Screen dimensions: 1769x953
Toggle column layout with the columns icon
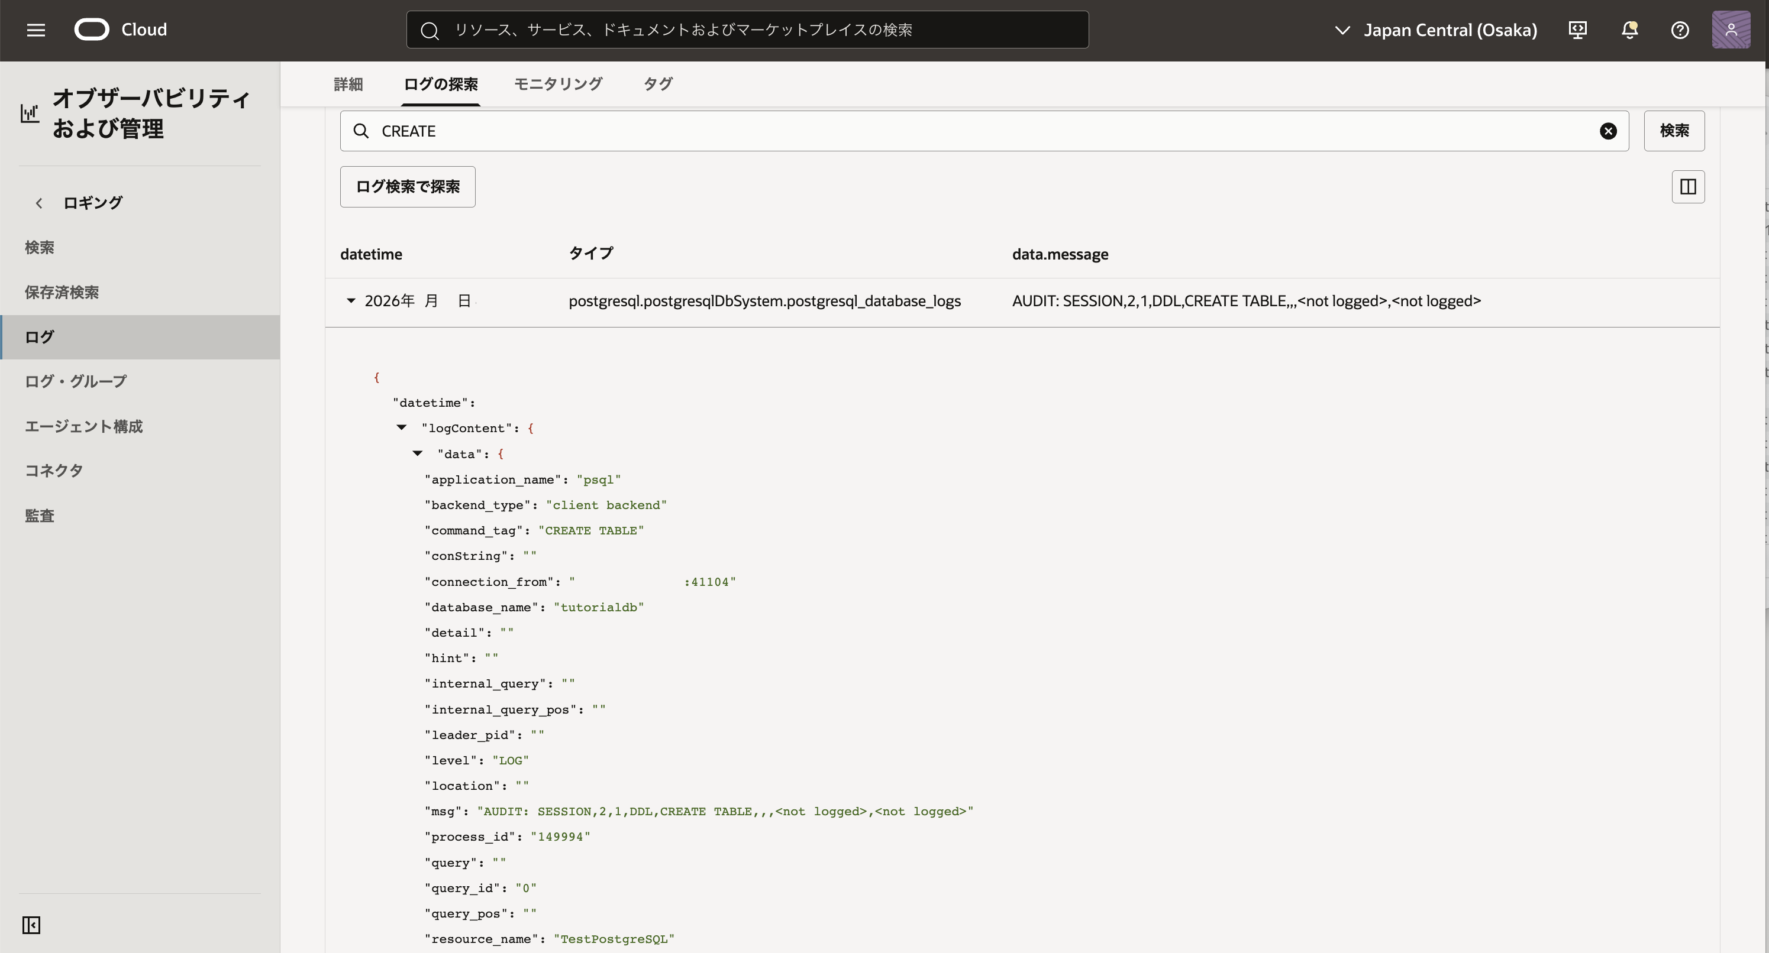pyautogui.click(x=1688, y=187)
